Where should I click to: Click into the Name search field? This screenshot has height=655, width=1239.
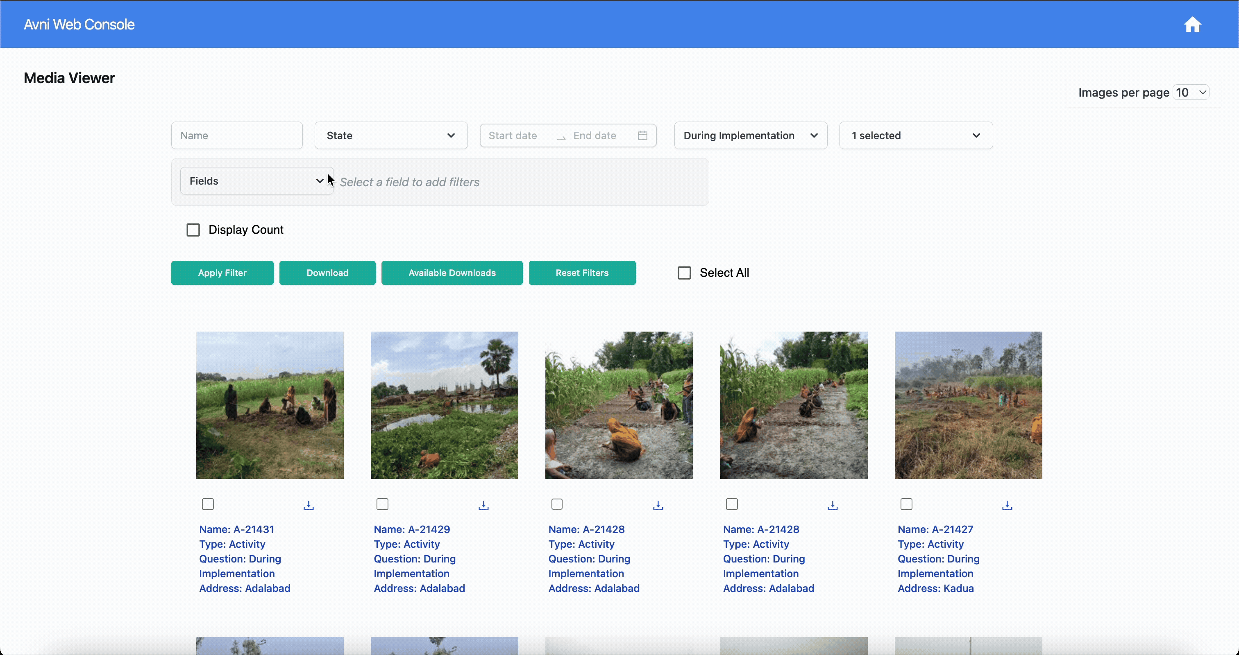[x=237, y=136]
